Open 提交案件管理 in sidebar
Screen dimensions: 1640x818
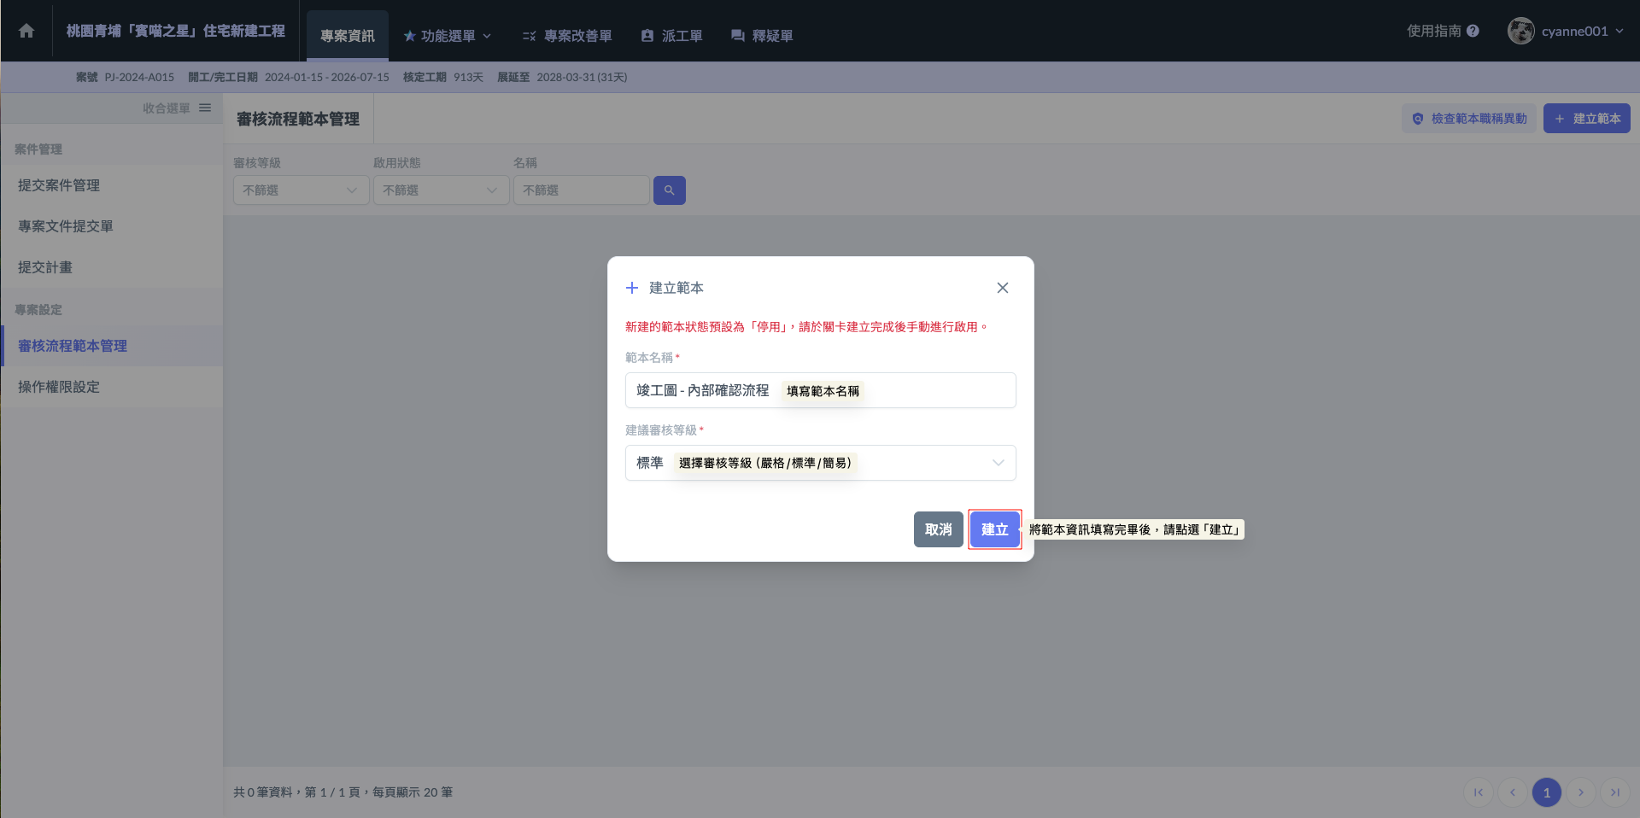coord(112,185)
